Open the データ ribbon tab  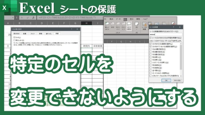[118, 19]
